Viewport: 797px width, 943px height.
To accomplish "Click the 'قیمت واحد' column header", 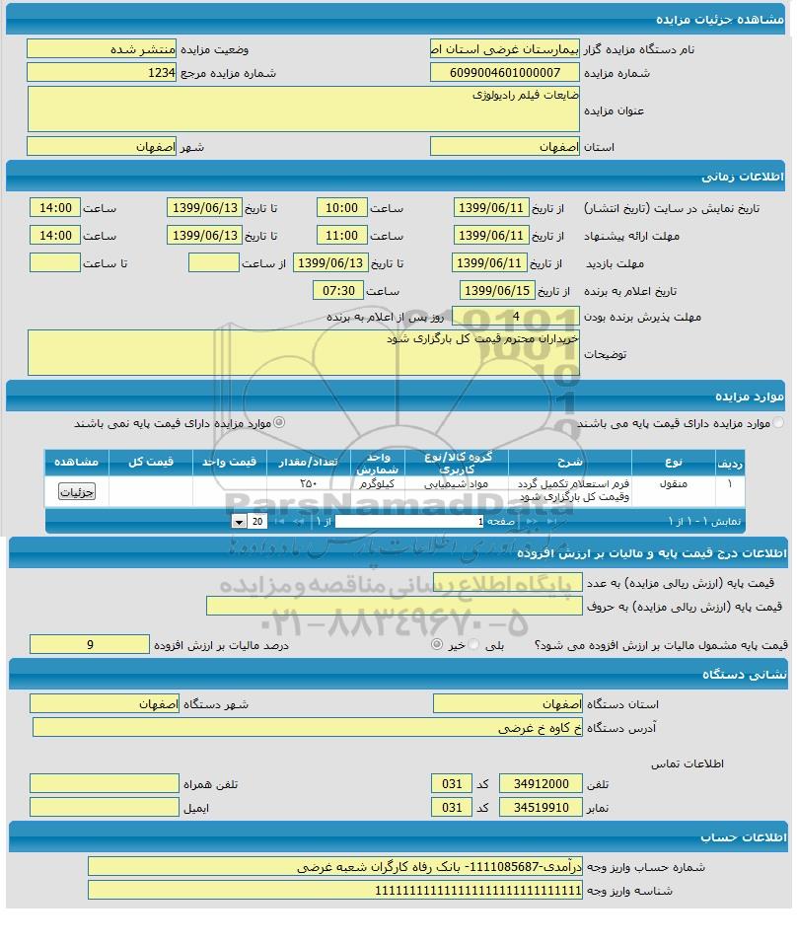I will (230, 463).
